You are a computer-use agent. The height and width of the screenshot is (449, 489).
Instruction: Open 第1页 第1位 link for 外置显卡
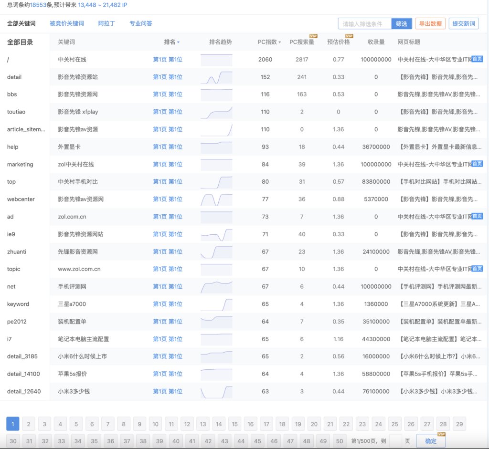[168, 147]
